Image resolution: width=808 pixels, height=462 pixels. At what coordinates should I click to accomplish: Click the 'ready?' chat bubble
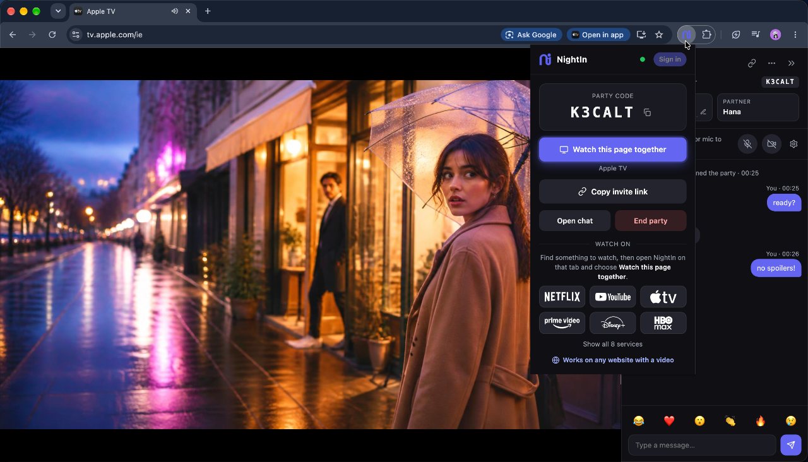(x=784, y=203)
